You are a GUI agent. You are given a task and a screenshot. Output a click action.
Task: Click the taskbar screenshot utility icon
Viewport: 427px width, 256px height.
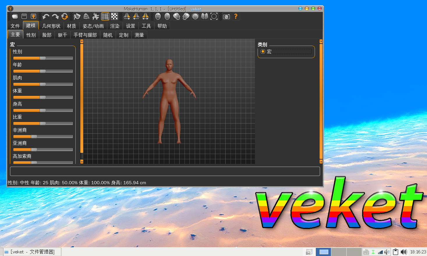pos(309,252)
